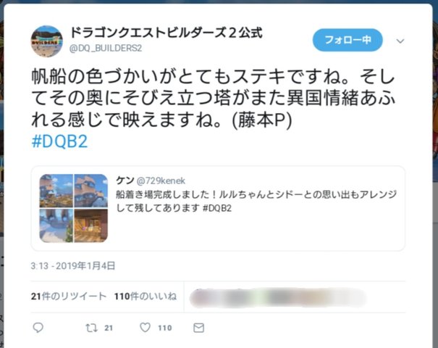Click the reply speech bubble icon

38,327
